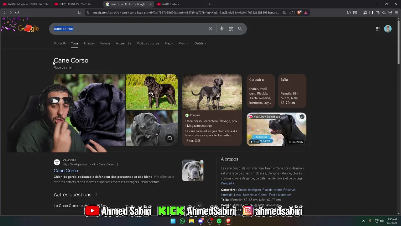Open more options beside Race de chien
The height and width of the screenshot is (226, 401).
(x=77, y=67)
